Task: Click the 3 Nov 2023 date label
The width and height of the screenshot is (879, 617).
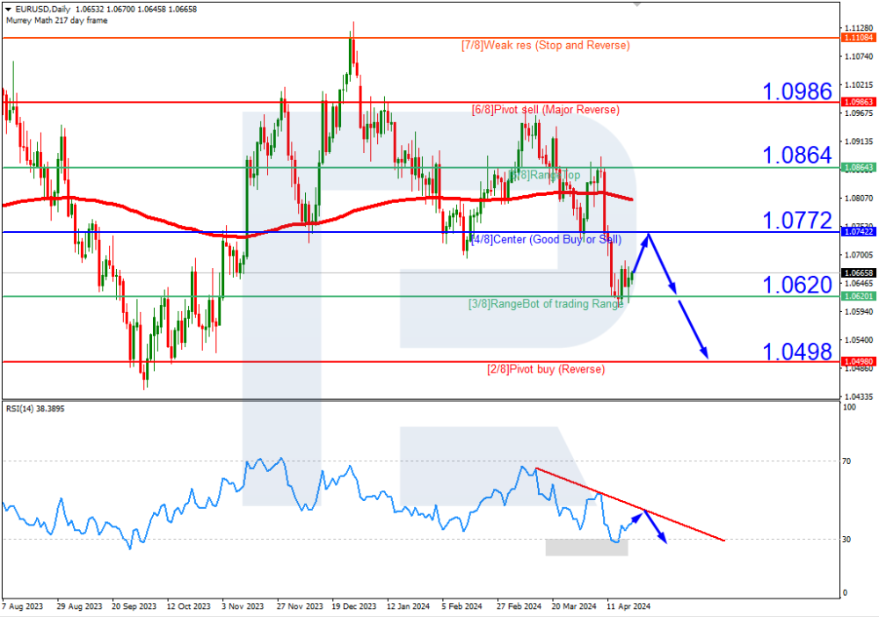Action: pyautogui.click(x=243, y=606)
